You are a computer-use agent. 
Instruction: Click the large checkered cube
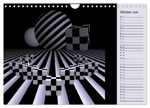point(77,37)
